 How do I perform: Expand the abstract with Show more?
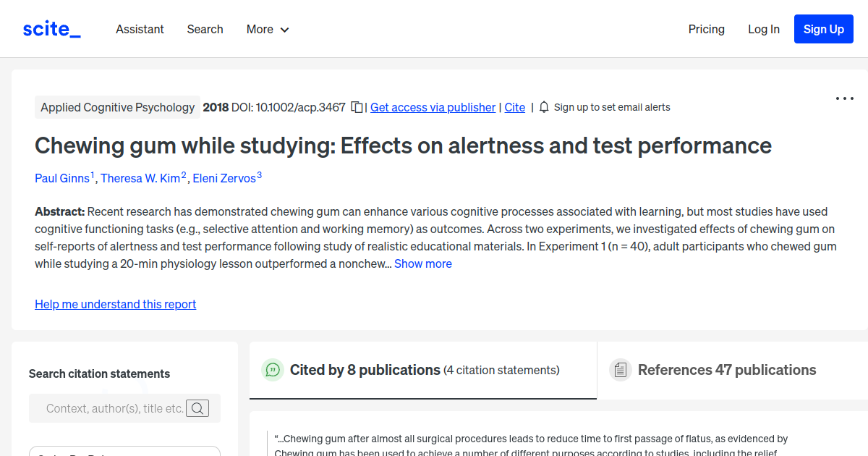(x=422, y=263)
